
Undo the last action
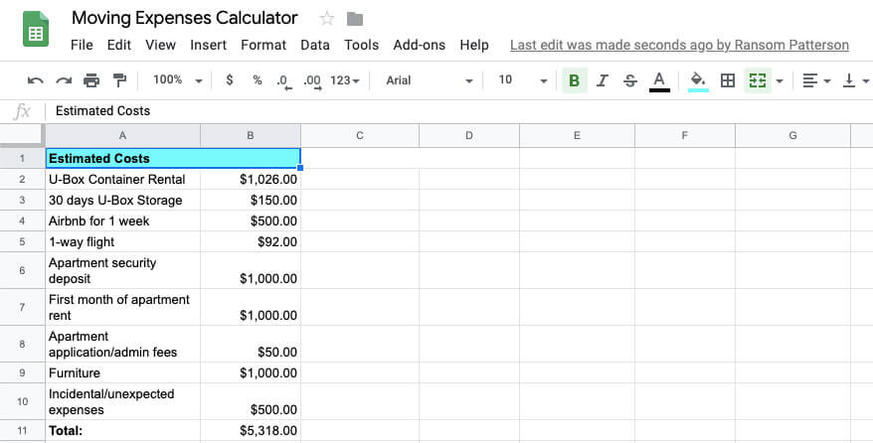[x=35, y=80]
